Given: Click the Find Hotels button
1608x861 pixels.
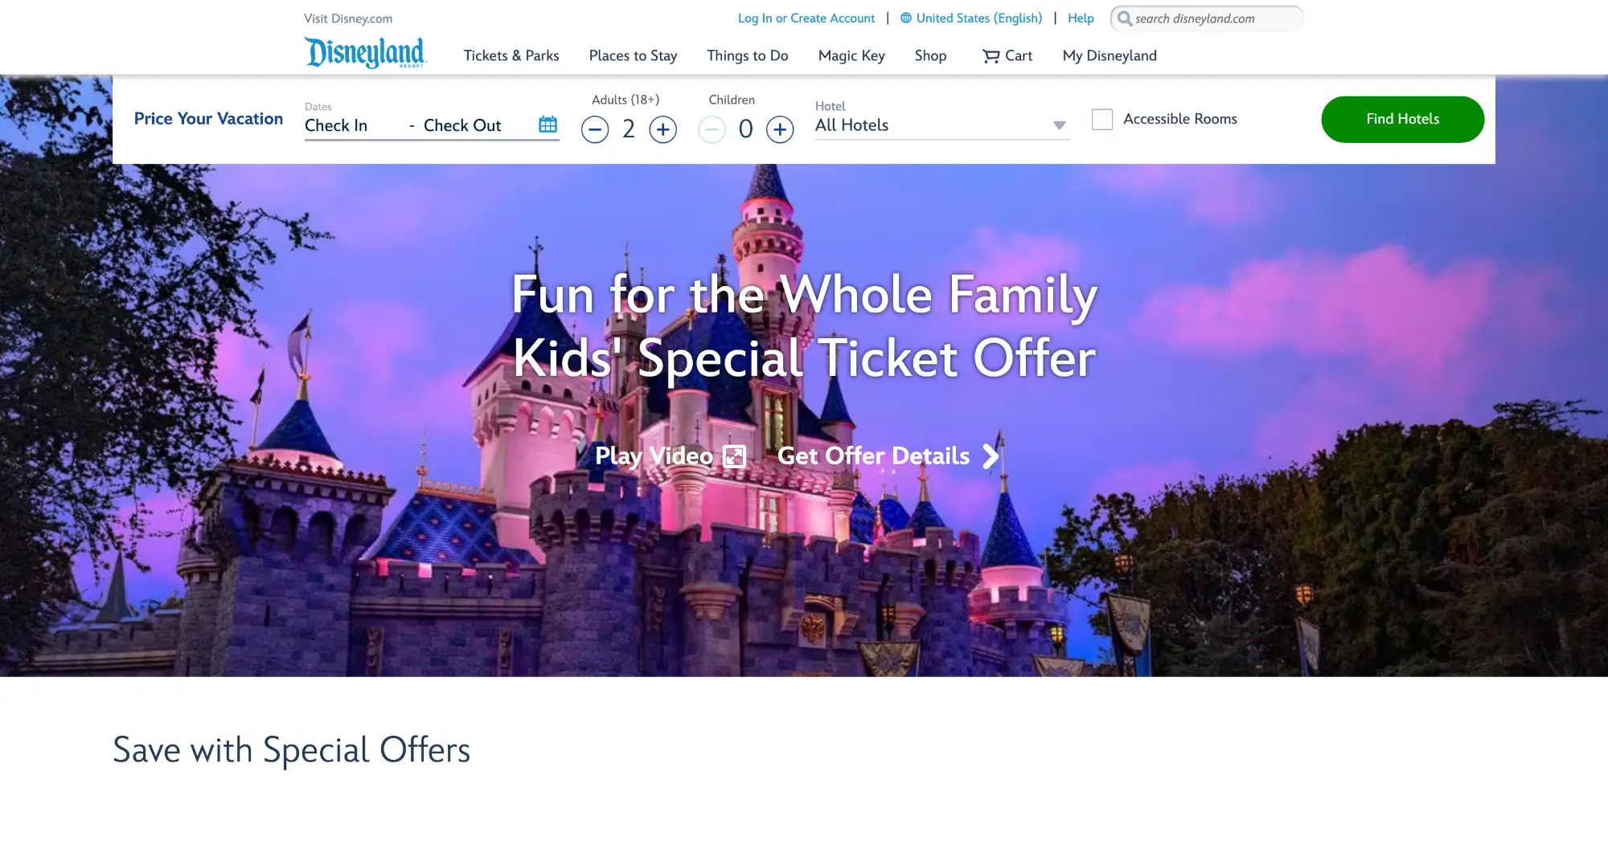Looking at the screenshot, I should (1403, 119).
